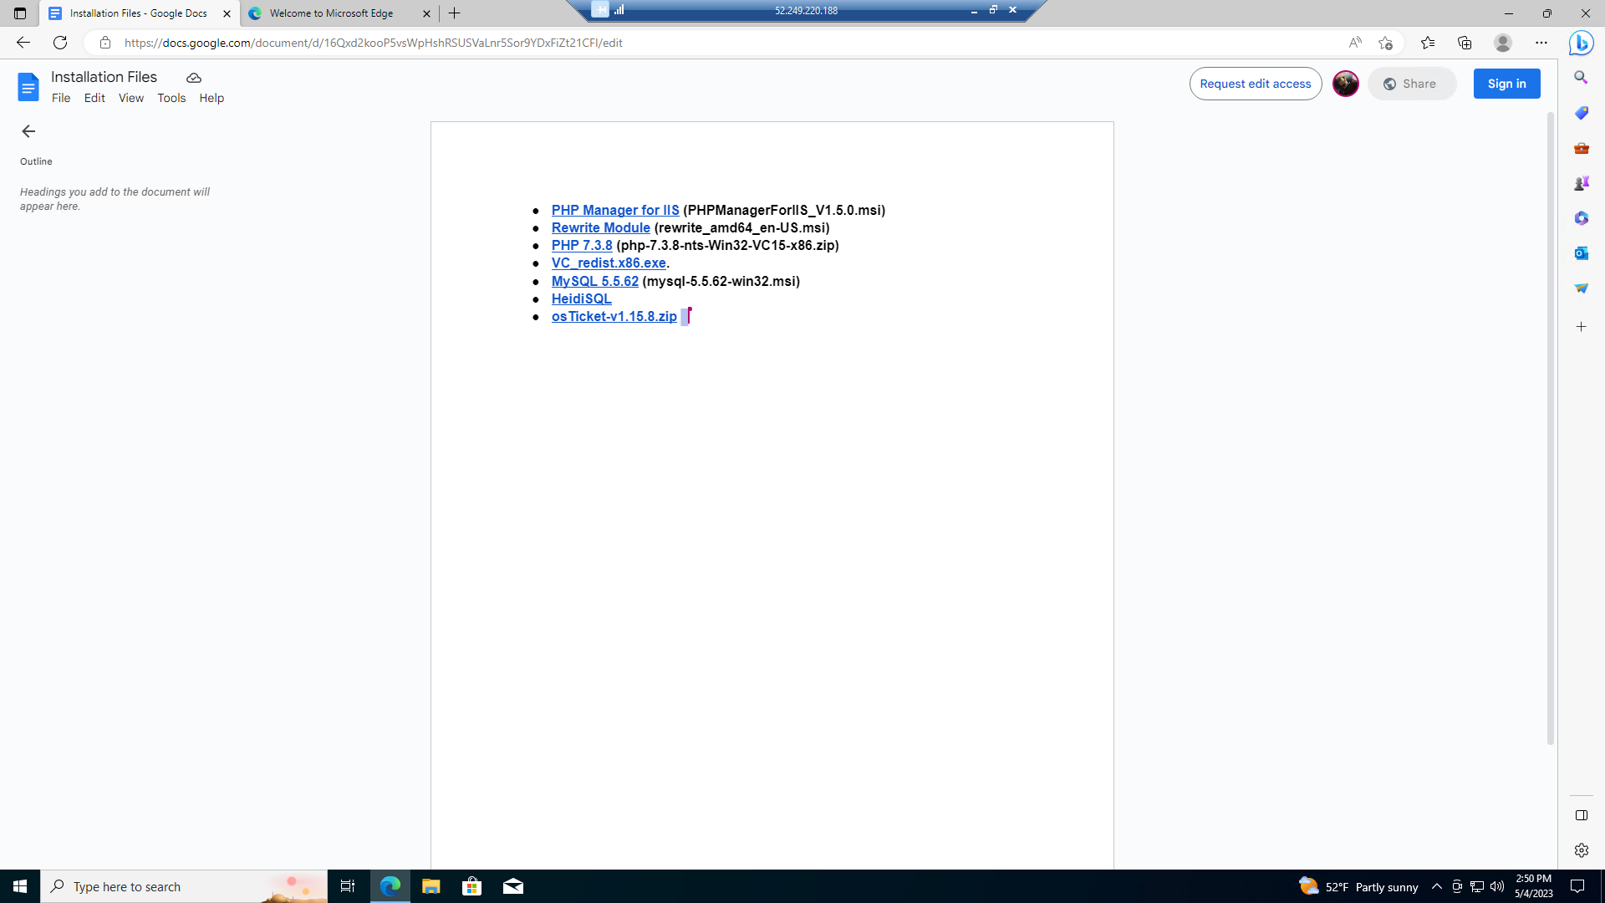This screenshot has height=903, width=1605.
Task: Open Bing Chat from the toolbar
Action: 1581,42
